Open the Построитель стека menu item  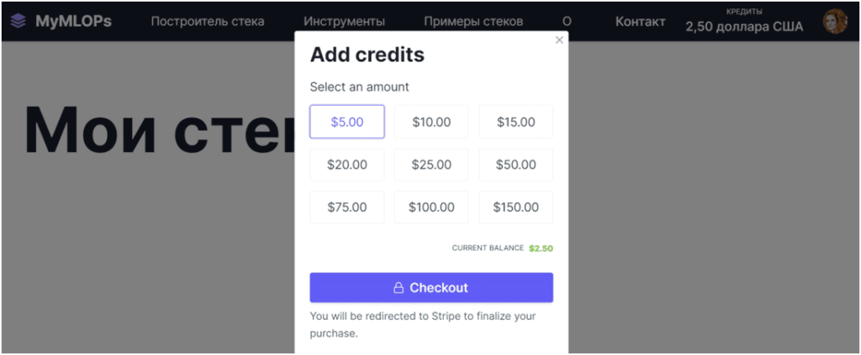[208, 22]
